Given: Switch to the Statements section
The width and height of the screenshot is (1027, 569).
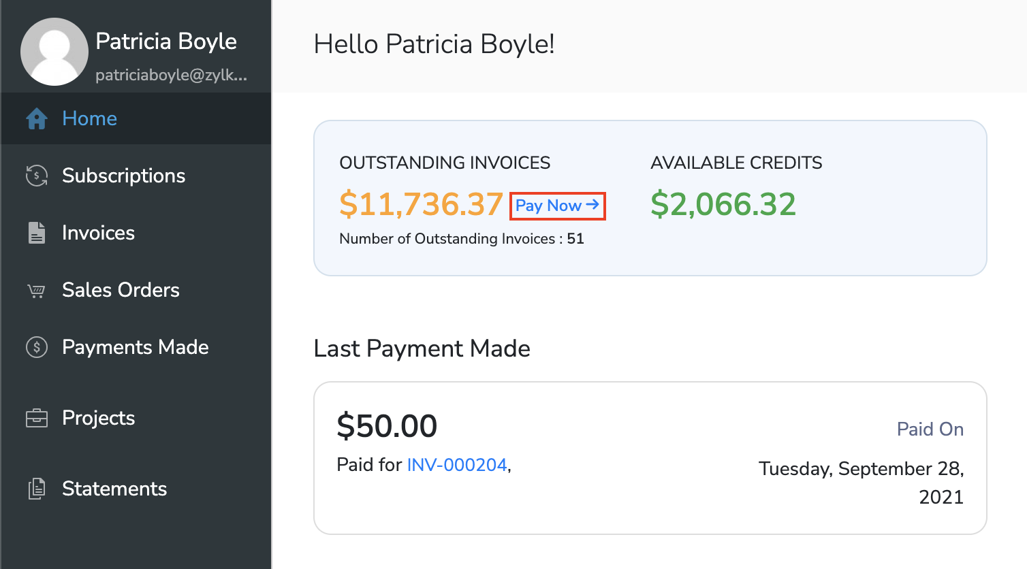Looking at the screenshot, I should point(114,489).
